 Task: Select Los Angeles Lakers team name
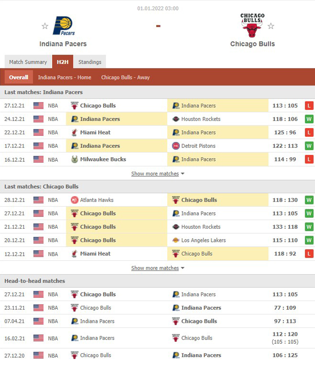pos(203,240)
